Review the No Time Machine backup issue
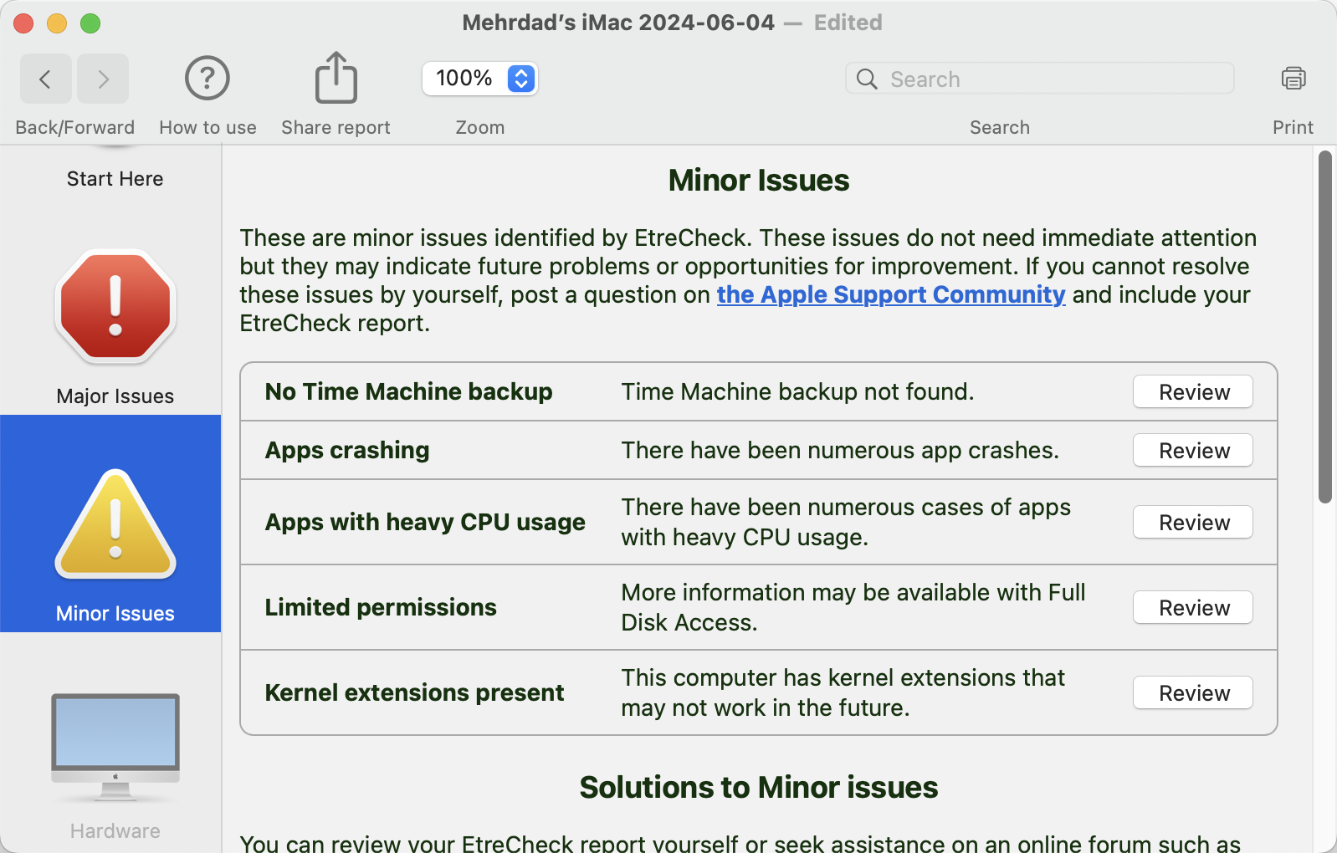The image size is (1337, 853). 1193,391
